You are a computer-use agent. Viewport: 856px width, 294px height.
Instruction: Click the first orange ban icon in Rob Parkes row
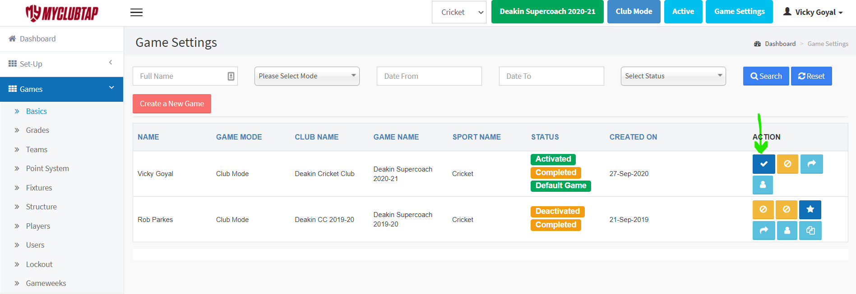[763, 209]
